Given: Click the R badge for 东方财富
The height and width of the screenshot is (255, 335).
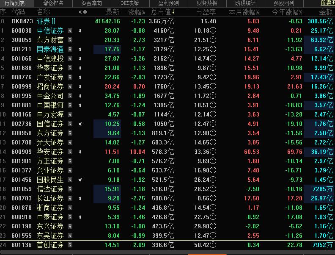Looking at the screenshot, I should click(x=70, y=40).
